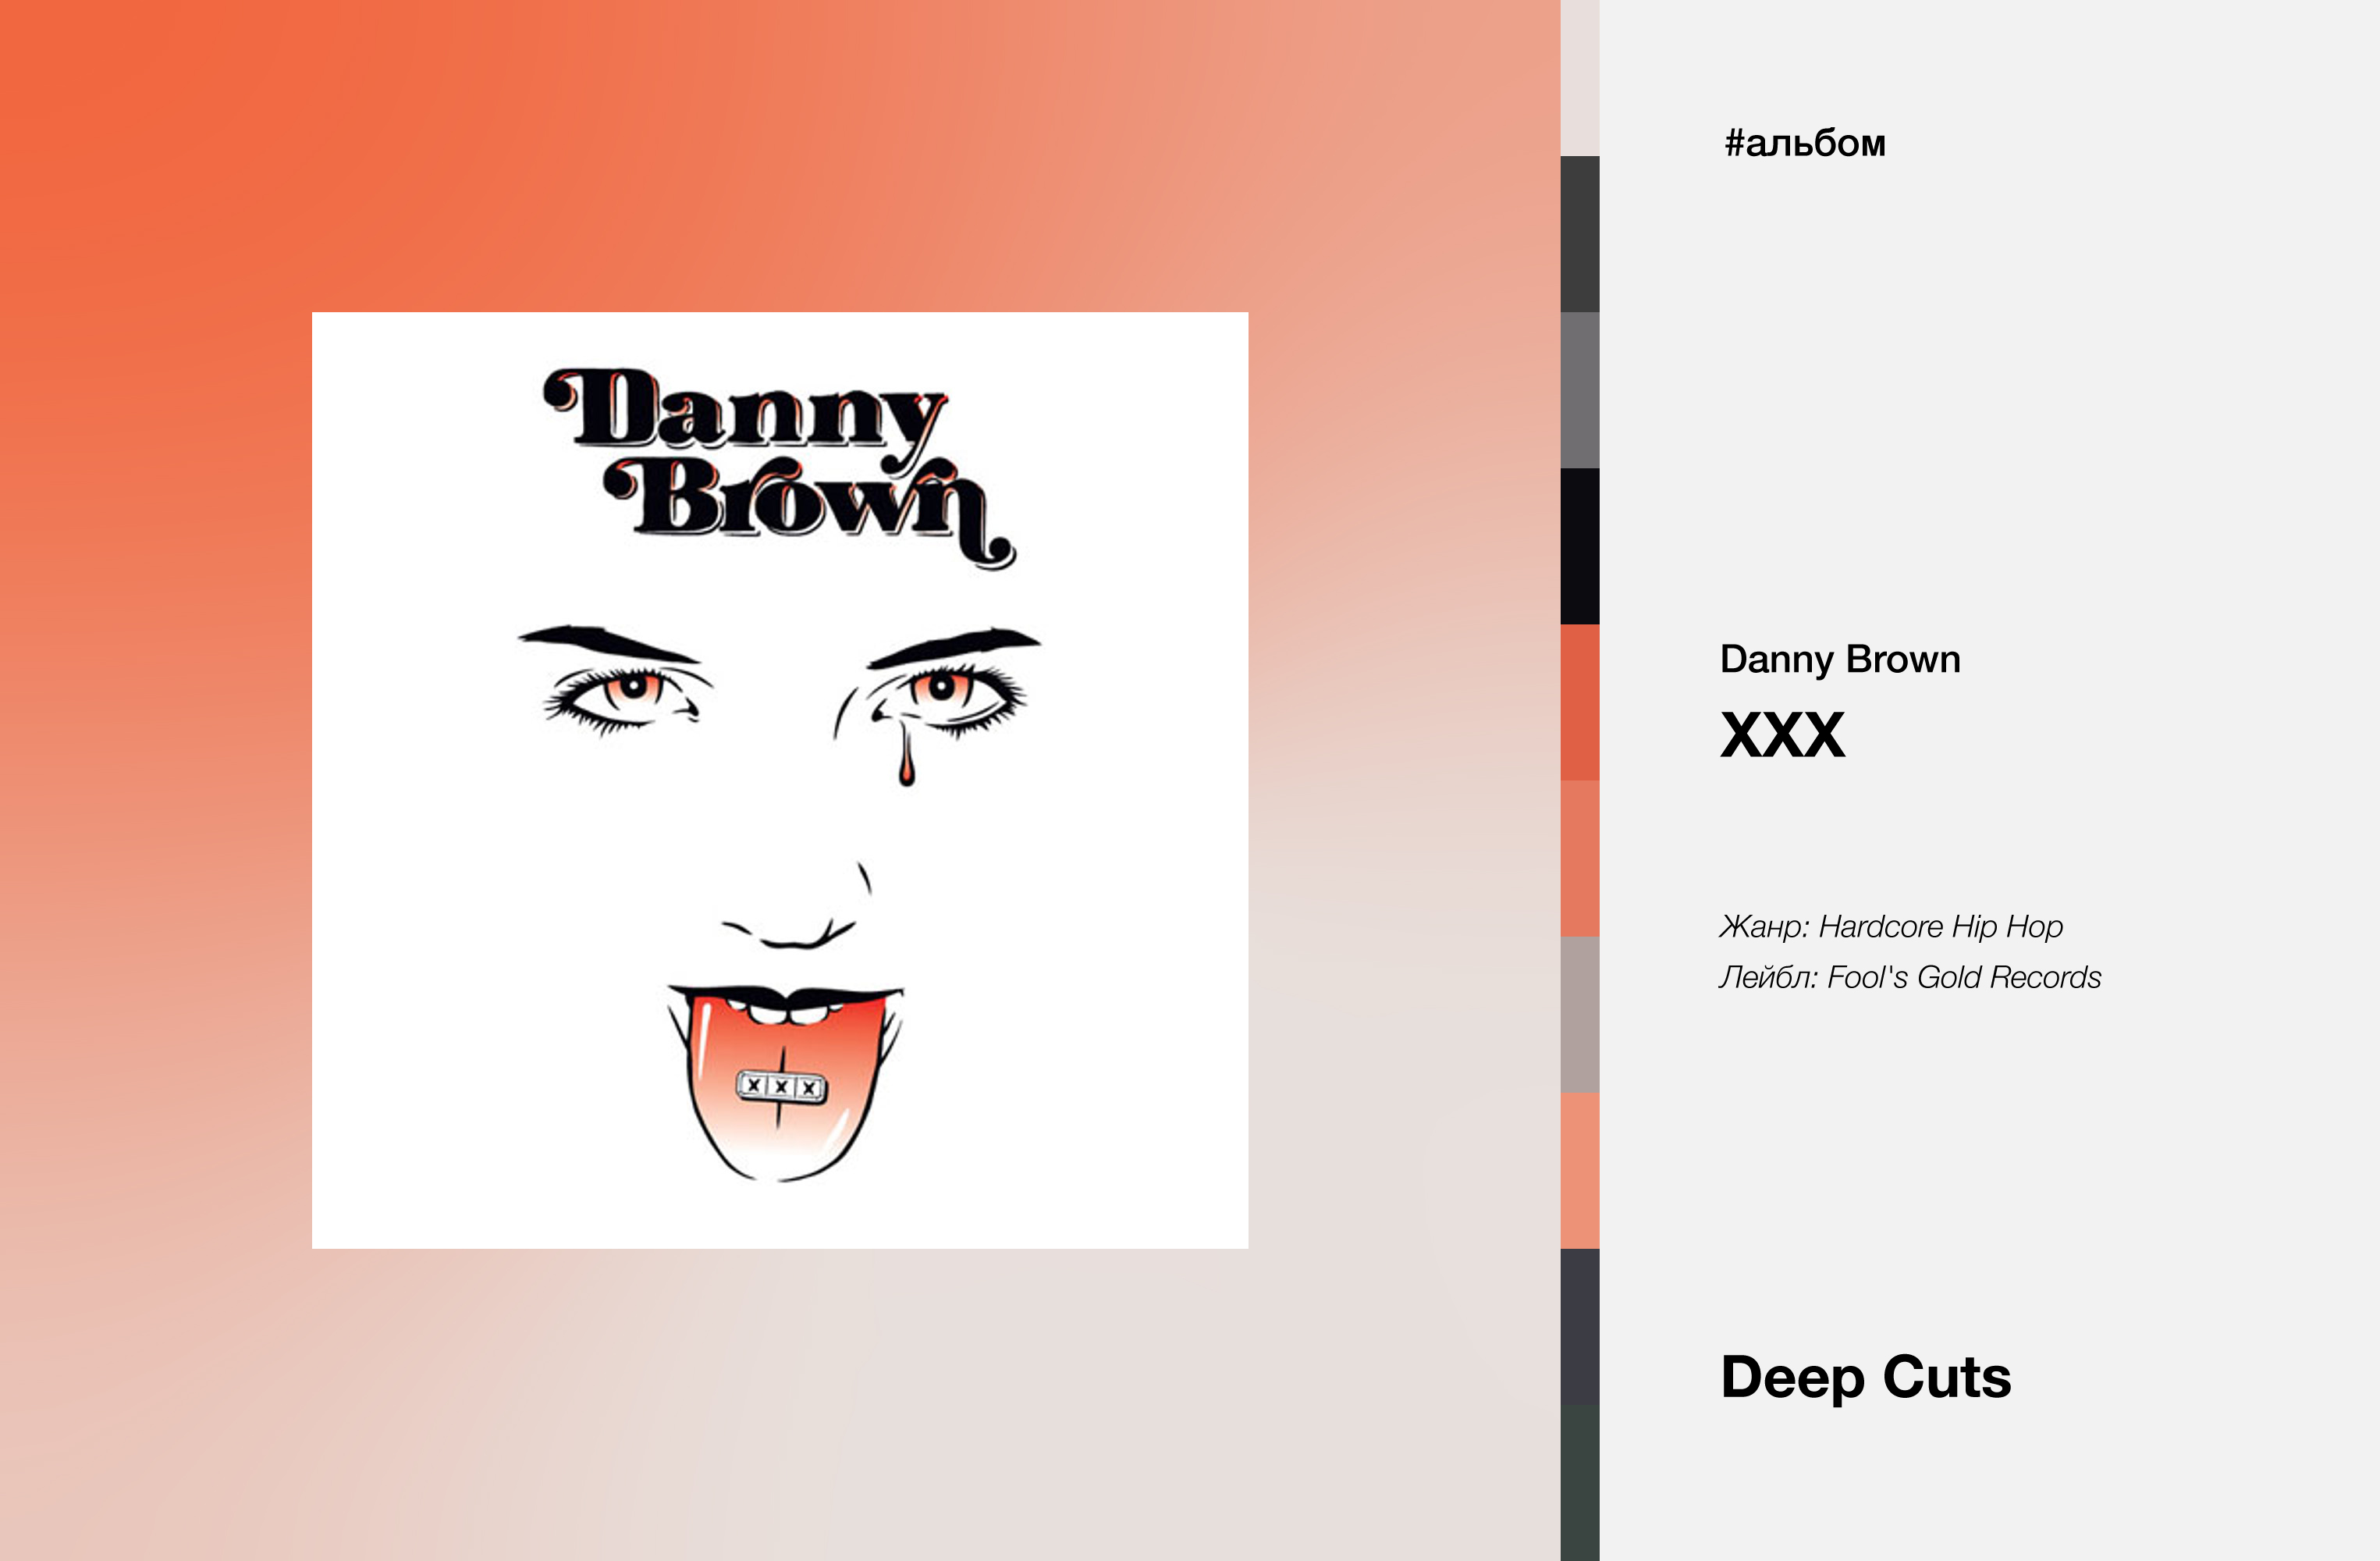Image resolution: width=2380 pixels, height=1561 pixels.
Task: Click the XXX pill on the tongue
Action: coord(782,1087)
